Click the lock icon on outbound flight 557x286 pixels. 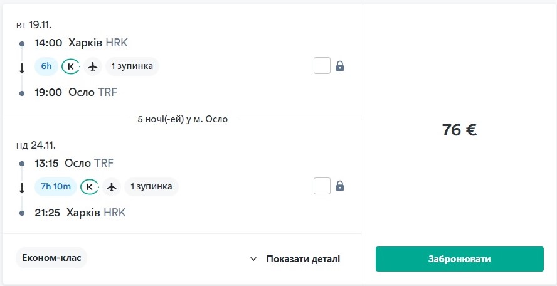(x=340, y=66)
